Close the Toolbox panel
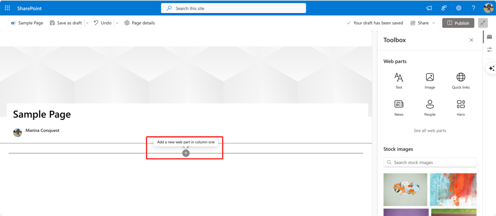Screen dimensions: 496x216 click(471, 40)
